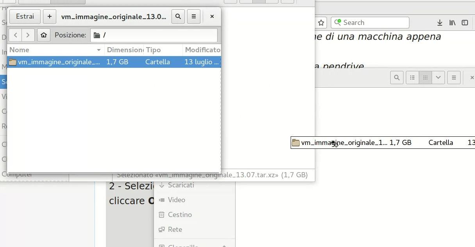Open the Firefox library icon
The height and width of the screenshot is (247, 475).
[452, 23]
